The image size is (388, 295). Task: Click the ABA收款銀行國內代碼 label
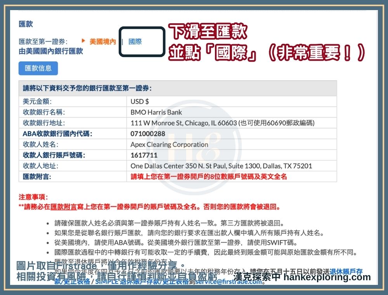point(57,134)
